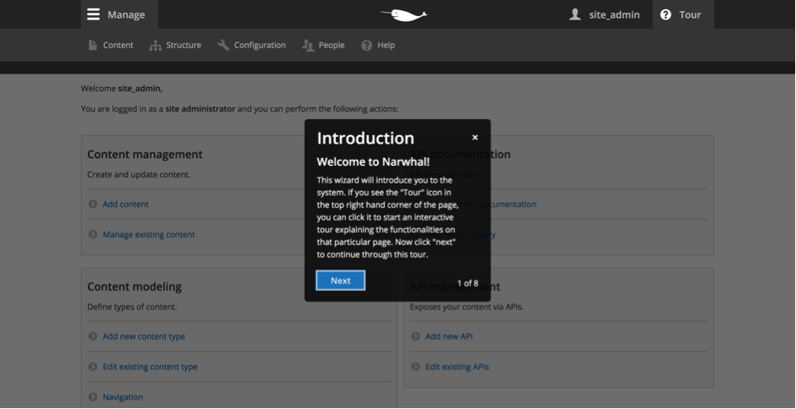Click the Add new API link

pyautogui.click(x=448, y=336)
